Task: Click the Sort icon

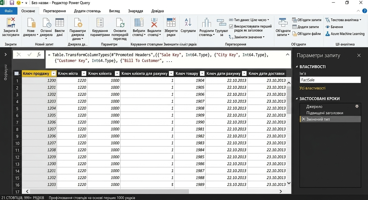Action: (188, 22)
